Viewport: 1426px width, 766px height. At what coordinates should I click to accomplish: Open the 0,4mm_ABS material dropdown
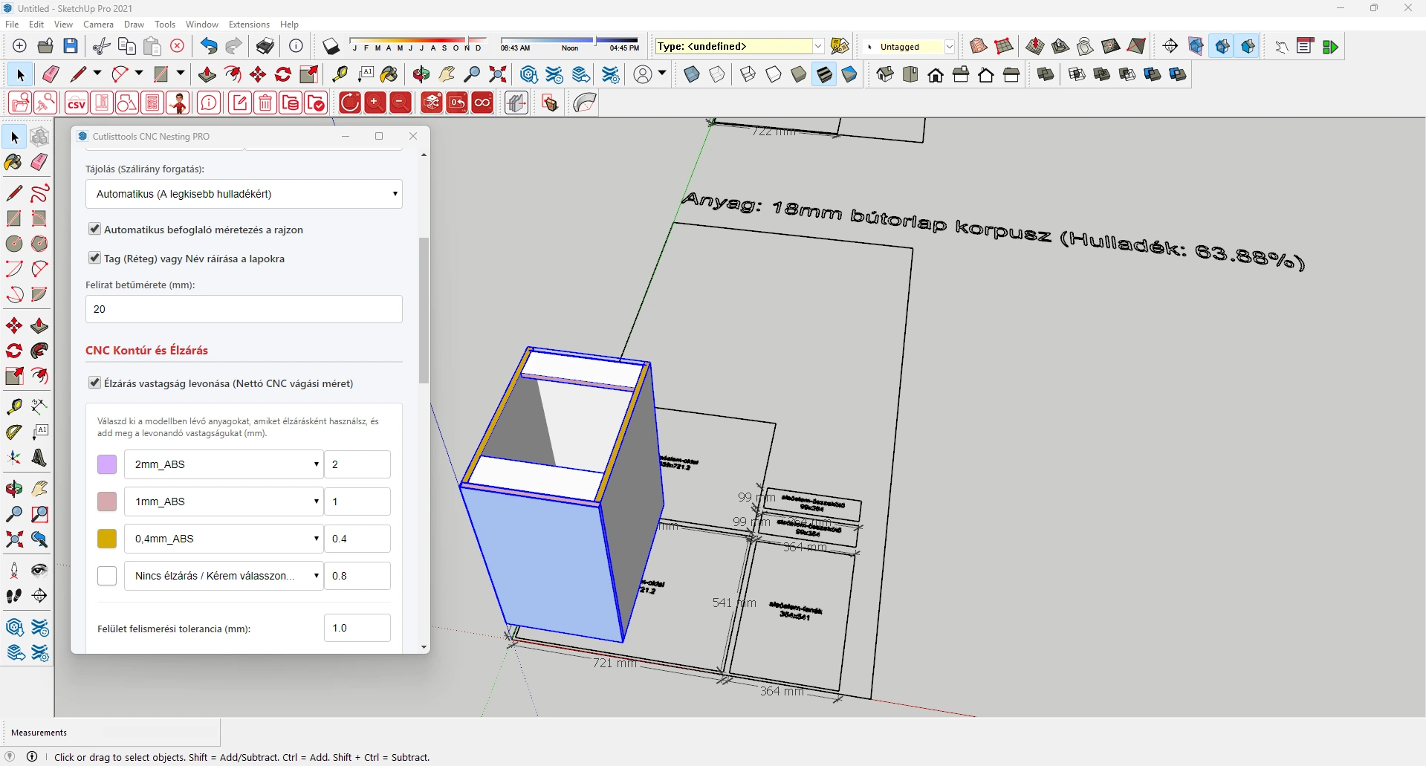click(x=224, y=539)
